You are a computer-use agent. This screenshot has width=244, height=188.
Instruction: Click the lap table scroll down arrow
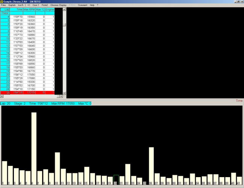[64, 93]
